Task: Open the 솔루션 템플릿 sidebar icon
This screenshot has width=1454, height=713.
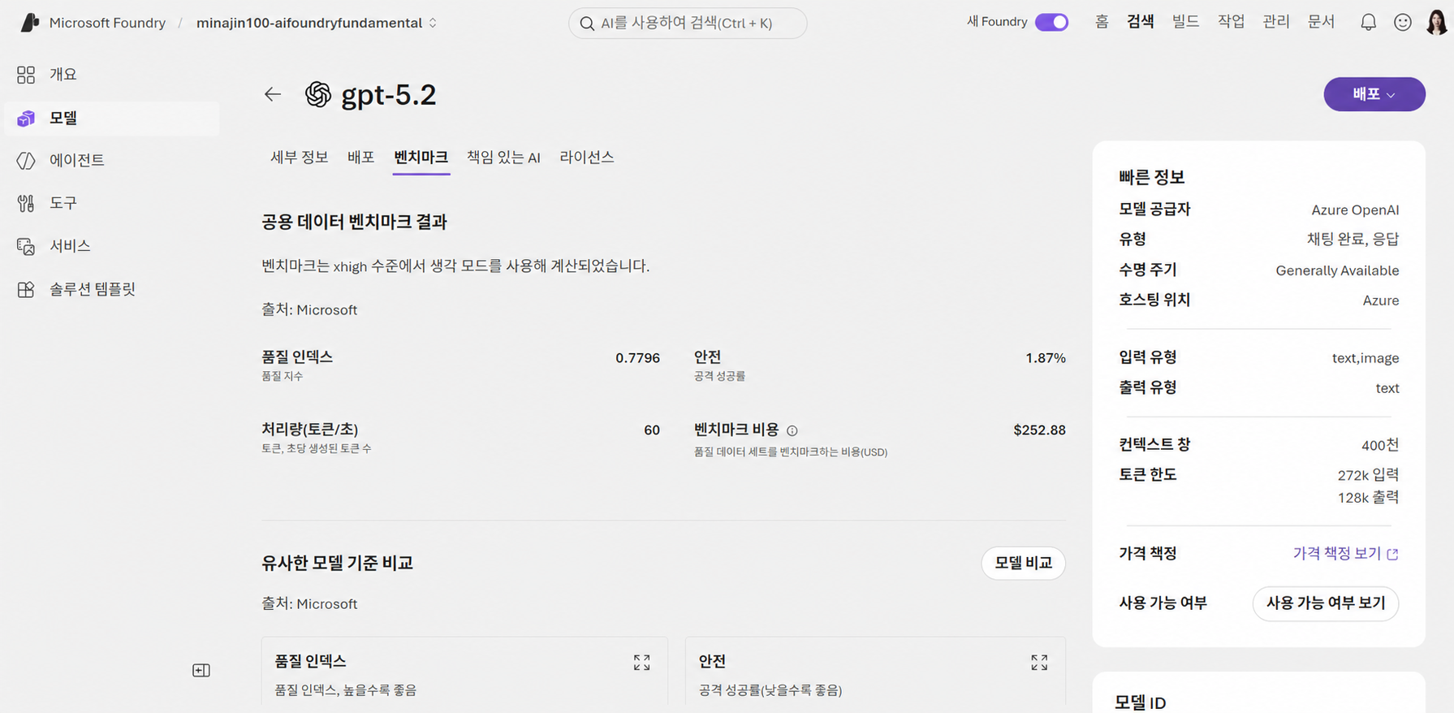Action: coord(26,289)
